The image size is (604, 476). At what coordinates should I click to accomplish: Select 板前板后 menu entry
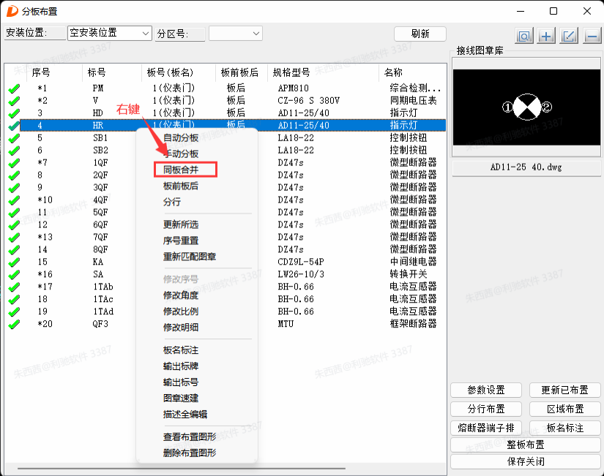coord(181,186)
